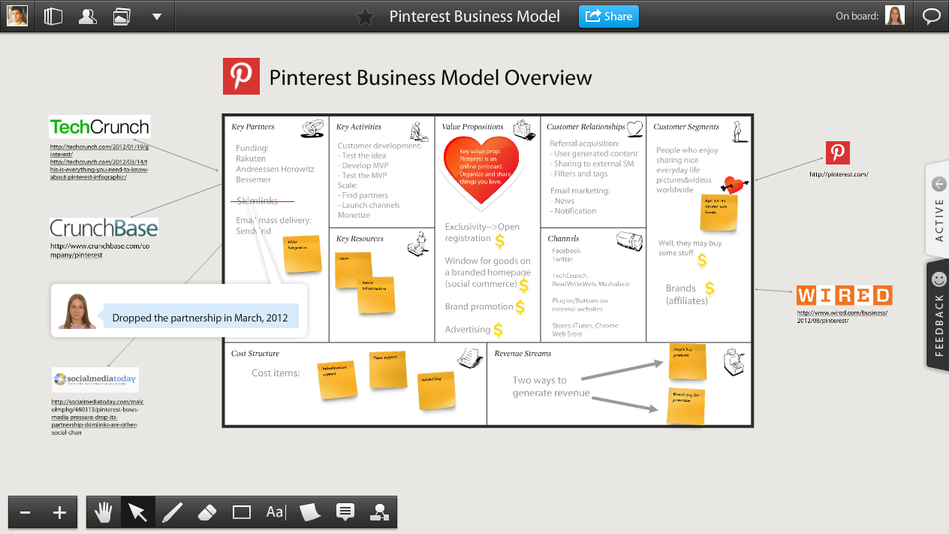Image resolution: width=949 pixels, height=534 pixels.
Task: Select the Pencil drawing tool
Action: (x=172, y=512)
